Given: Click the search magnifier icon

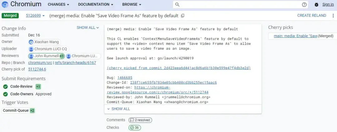Looking at the screenshot, I should 177,4.
